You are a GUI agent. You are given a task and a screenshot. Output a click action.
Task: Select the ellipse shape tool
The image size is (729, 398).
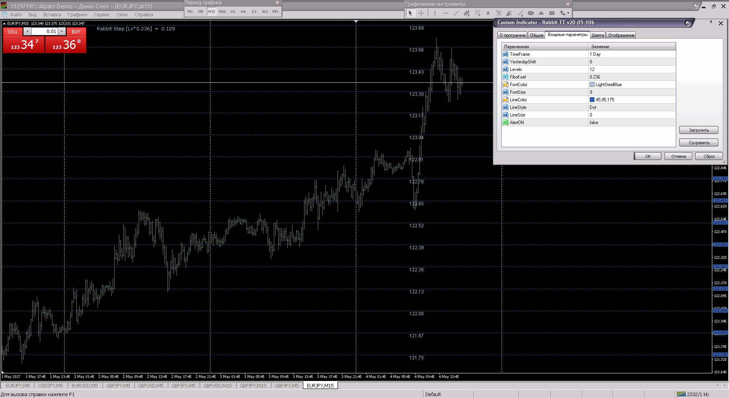[531, 13]
